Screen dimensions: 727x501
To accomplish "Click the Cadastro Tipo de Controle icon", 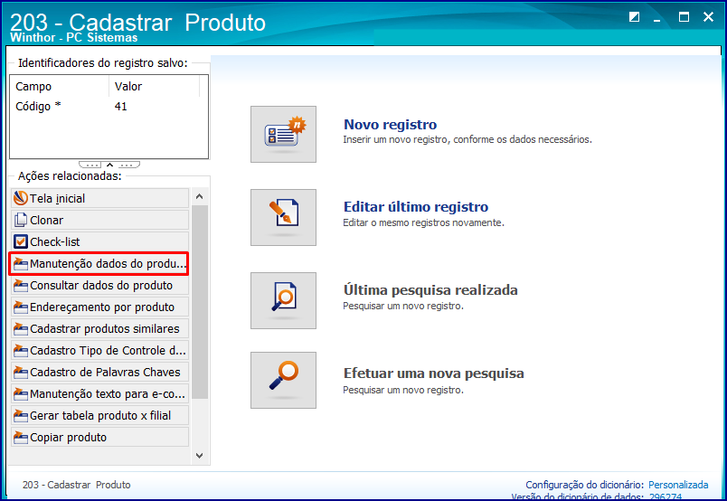I will (21, 350).
